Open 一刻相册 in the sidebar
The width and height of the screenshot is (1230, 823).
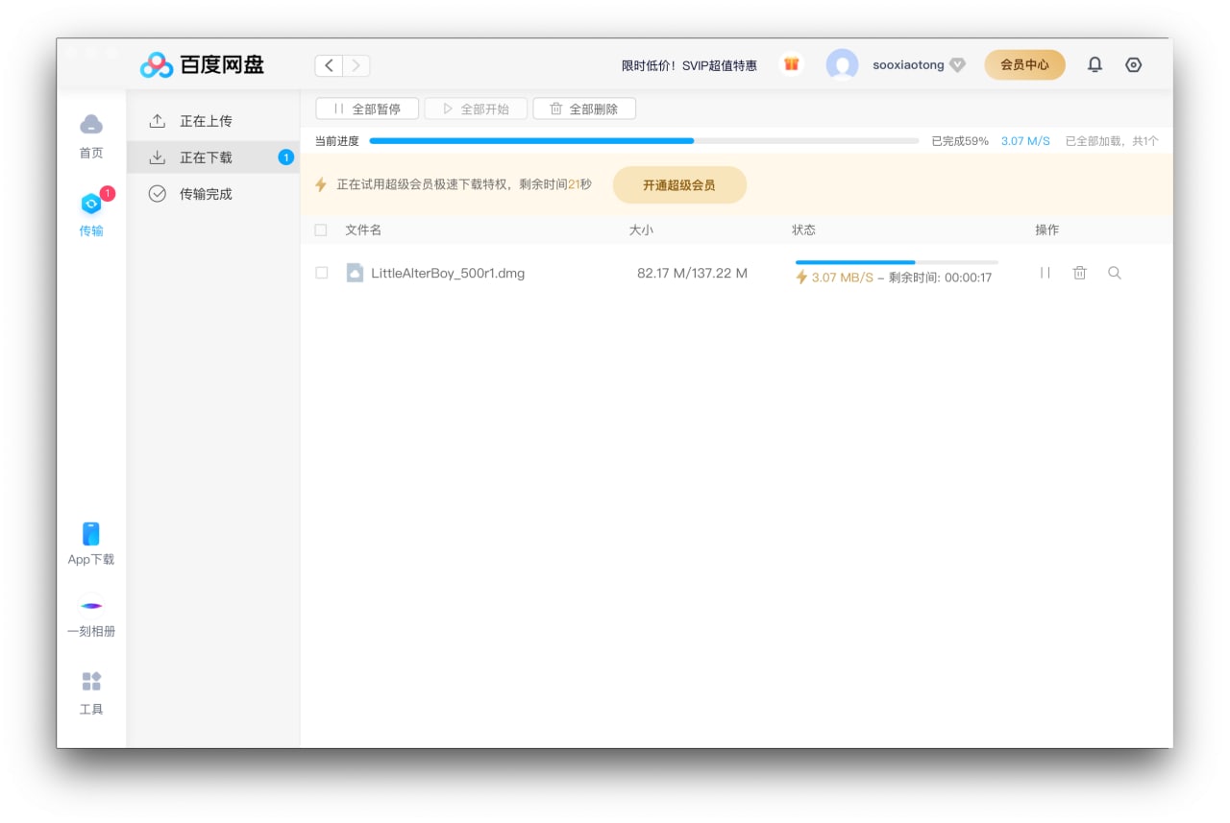pos(91,606)
